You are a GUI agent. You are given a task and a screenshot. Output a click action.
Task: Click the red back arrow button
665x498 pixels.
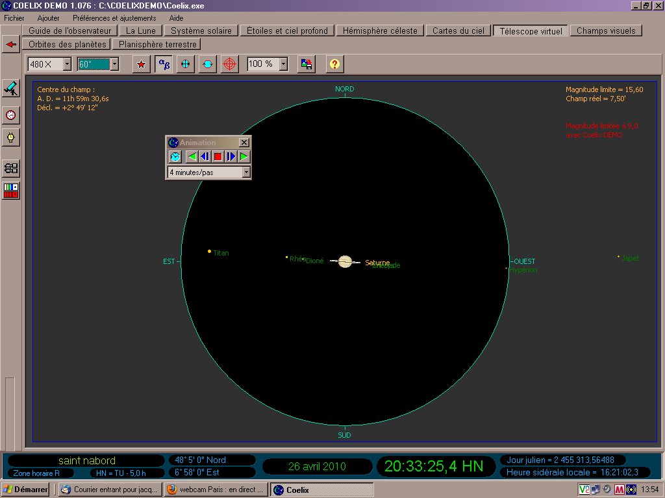[x=11, y=44]
